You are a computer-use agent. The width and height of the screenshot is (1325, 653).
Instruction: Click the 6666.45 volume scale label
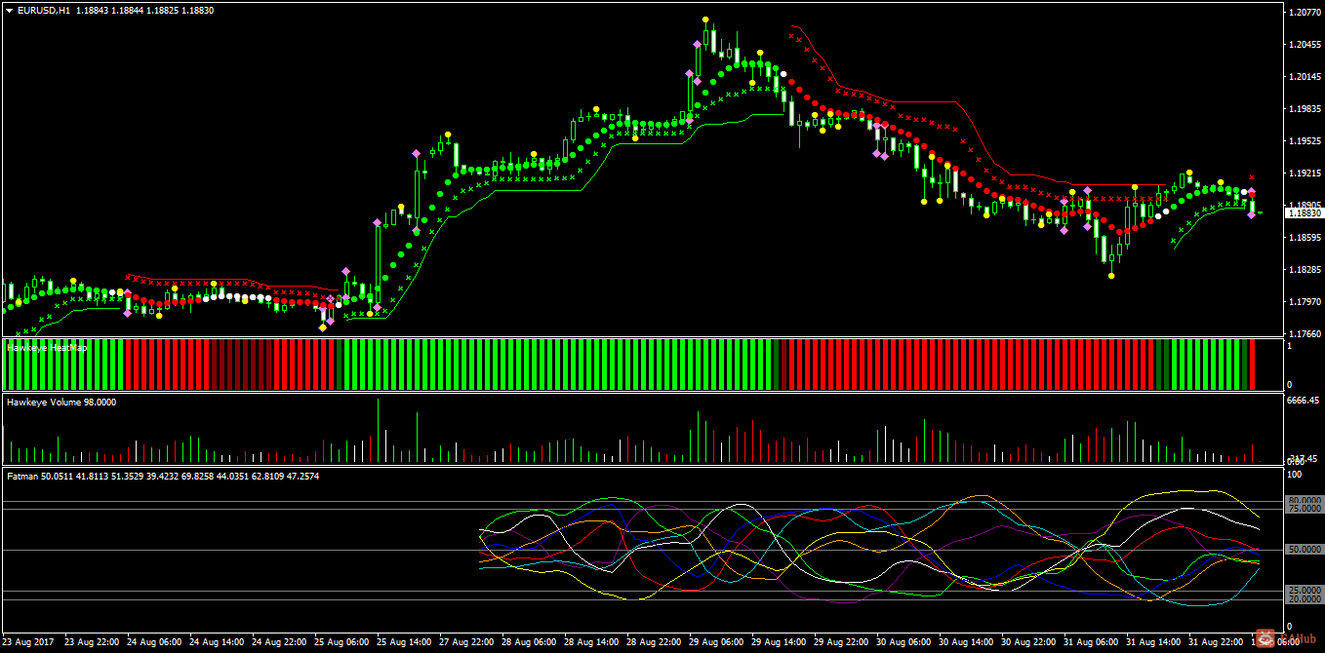click(x=1304, y=400)
